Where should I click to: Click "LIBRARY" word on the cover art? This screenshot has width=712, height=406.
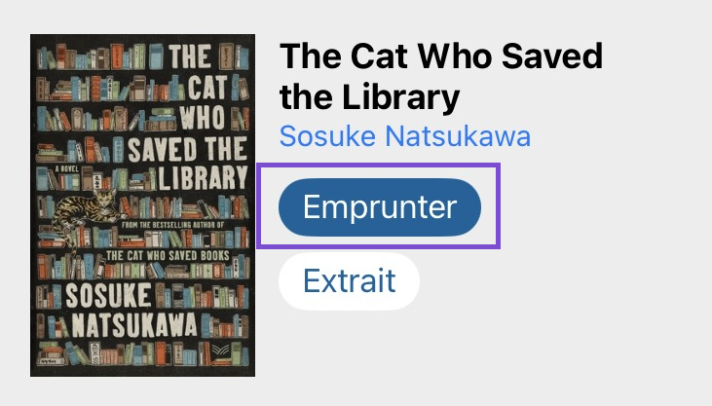203,177
